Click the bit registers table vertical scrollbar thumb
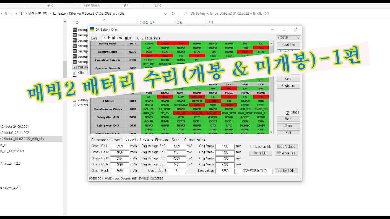This screenshot has height=219, width=390. point(271,73)
